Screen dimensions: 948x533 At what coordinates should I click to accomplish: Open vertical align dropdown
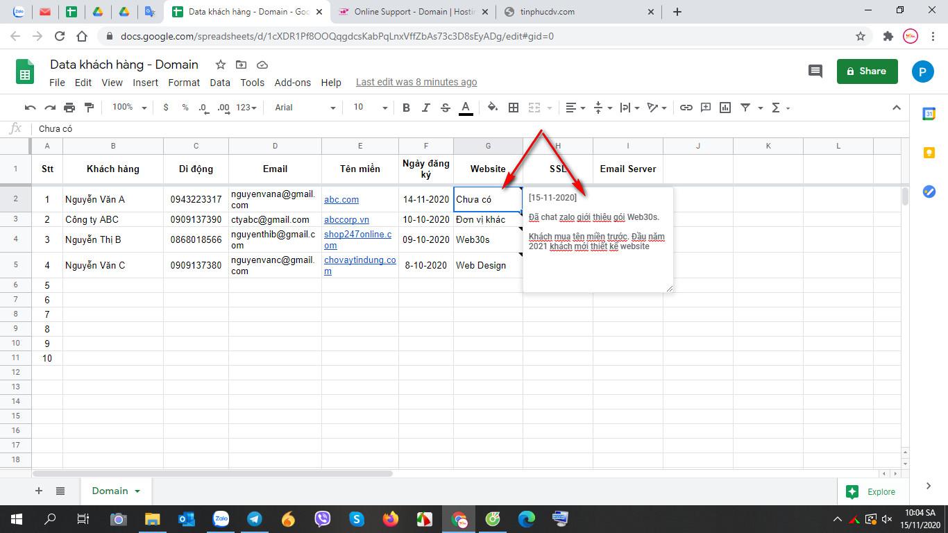[x=603, y=108]
